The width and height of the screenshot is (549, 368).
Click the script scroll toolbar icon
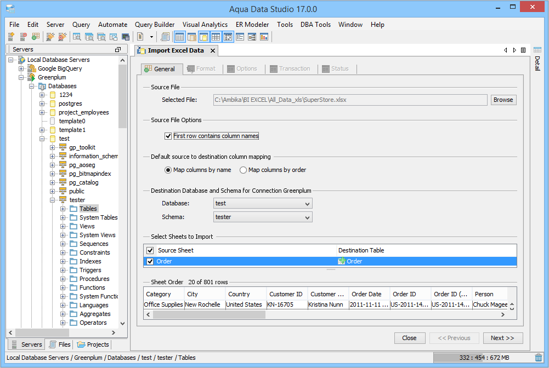click(x=165, y=37)
